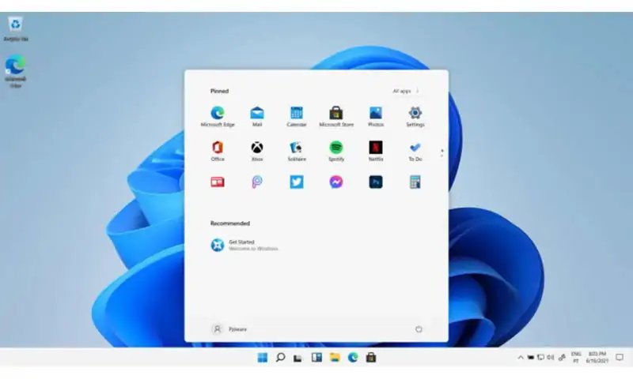Open the user account profile menu

[229, 329]
